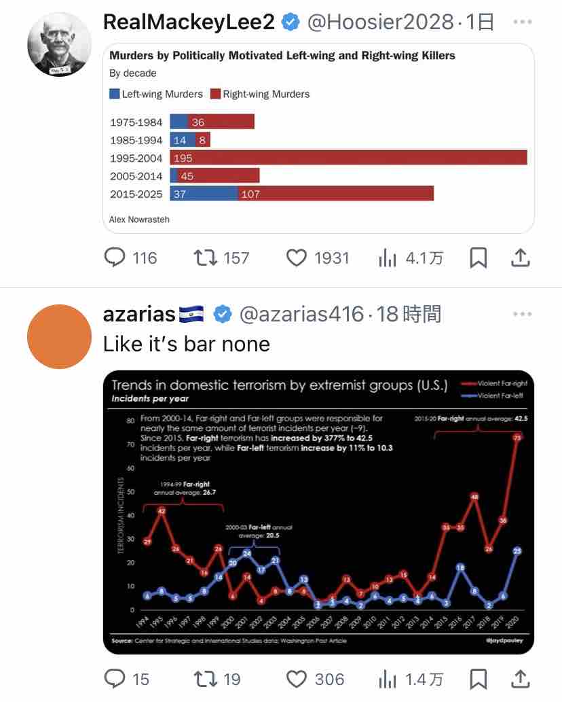
Task: Like azarias's post with 306 likes
Action: (315, 679)
